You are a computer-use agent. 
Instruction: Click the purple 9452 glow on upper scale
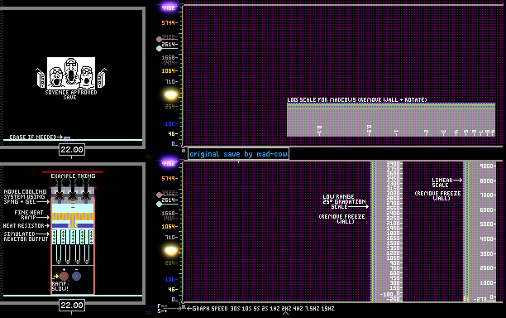tap(169, 7)
